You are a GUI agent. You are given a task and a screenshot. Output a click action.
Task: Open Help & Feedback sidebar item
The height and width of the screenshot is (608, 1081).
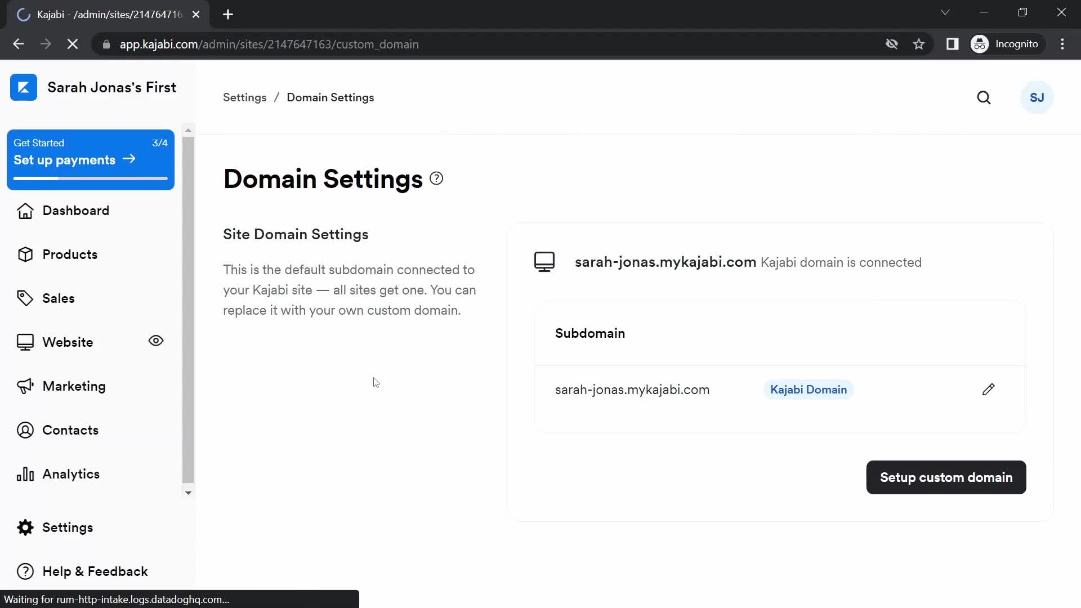(95, 571)
